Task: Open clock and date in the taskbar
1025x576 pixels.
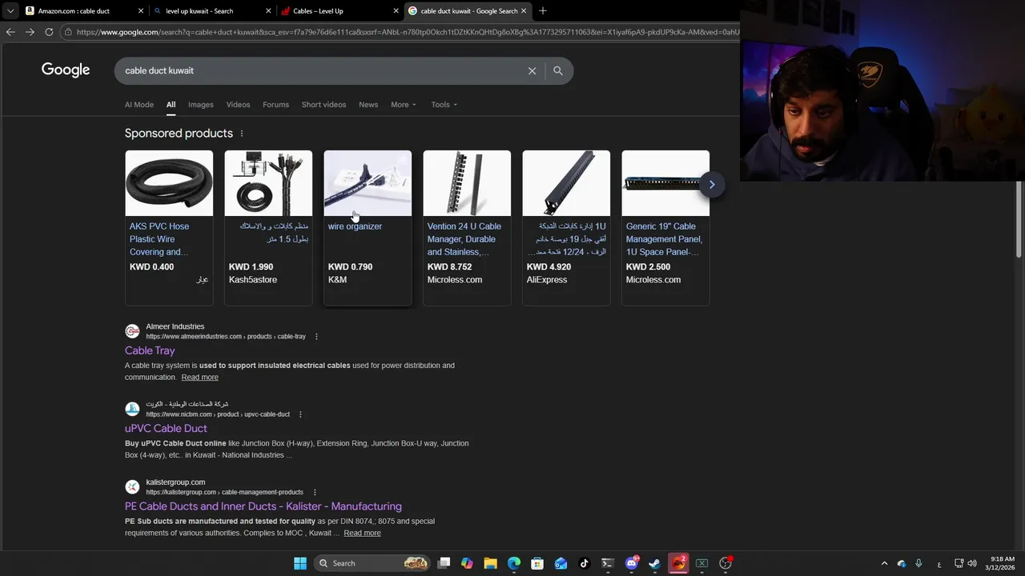Action: pos(1002,563)
